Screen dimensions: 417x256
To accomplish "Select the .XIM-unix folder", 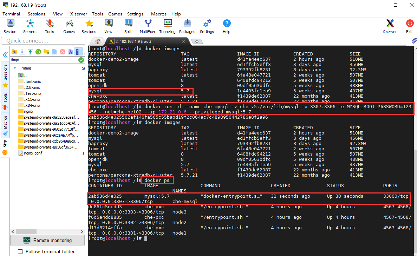I will pos(29,105).
